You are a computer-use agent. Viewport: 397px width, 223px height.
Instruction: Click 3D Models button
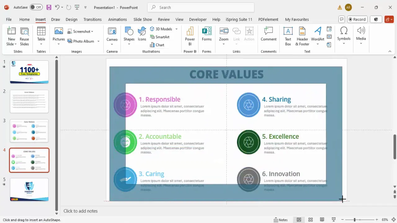(x=161, y=29)
